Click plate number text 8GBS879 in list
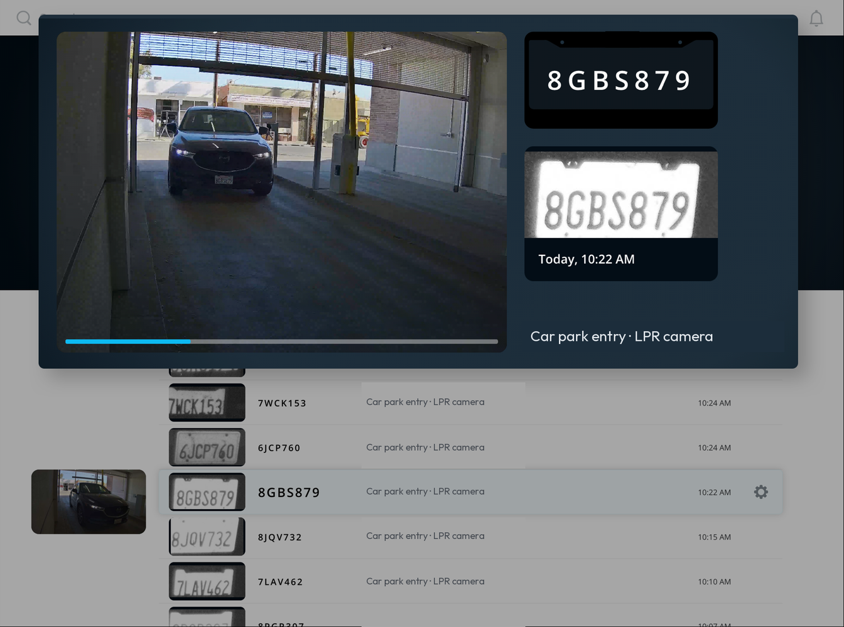 pyautogui.click(x=289, y=492)
